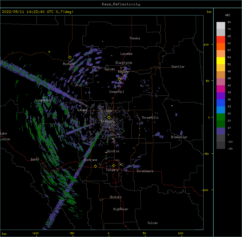The width and height of the screenshot is (242, 237).
Task: Click the Olds town label
Action: pos(109,111)
